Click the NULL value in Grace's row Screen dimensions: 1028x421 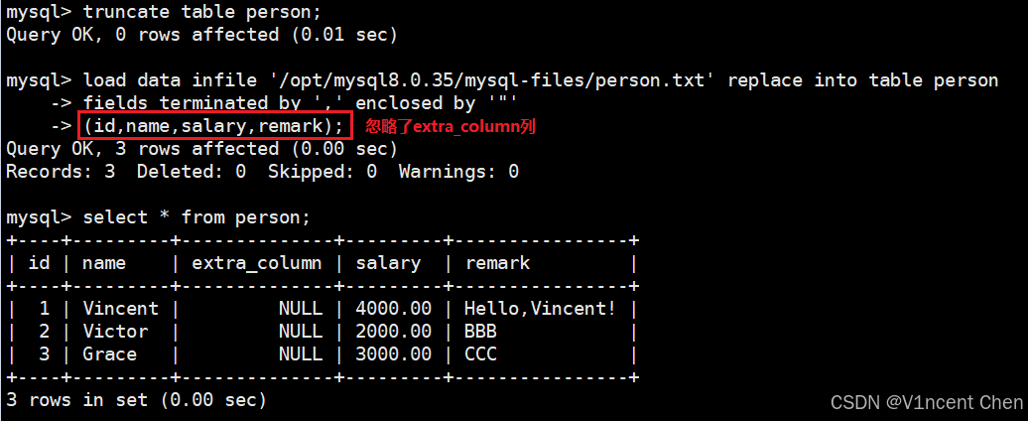coord(301,354)
